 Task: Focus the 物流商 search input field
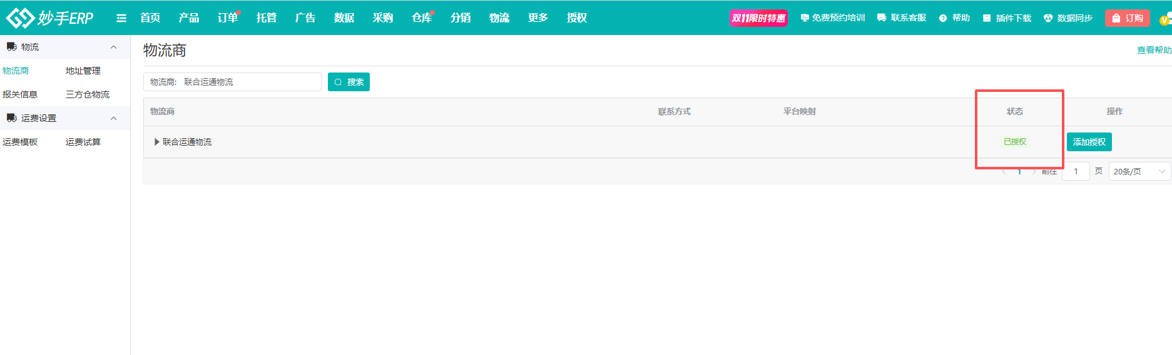tap(232, 82)
